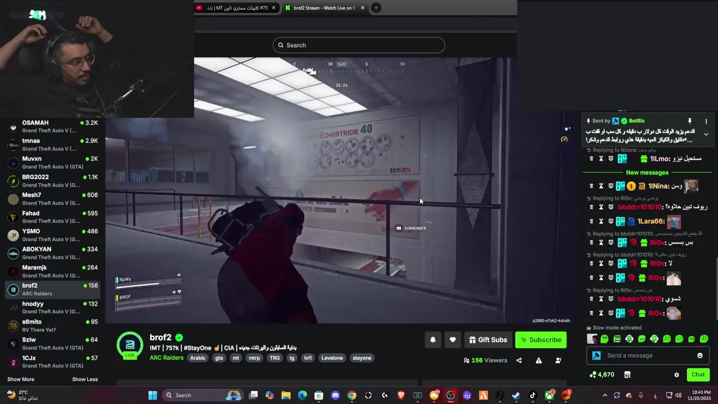Open the pinned message three-dot menu

click(x=706, y=121)
